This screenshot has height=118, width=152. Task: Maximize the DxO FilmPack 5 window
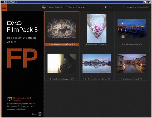click(147, 2)
